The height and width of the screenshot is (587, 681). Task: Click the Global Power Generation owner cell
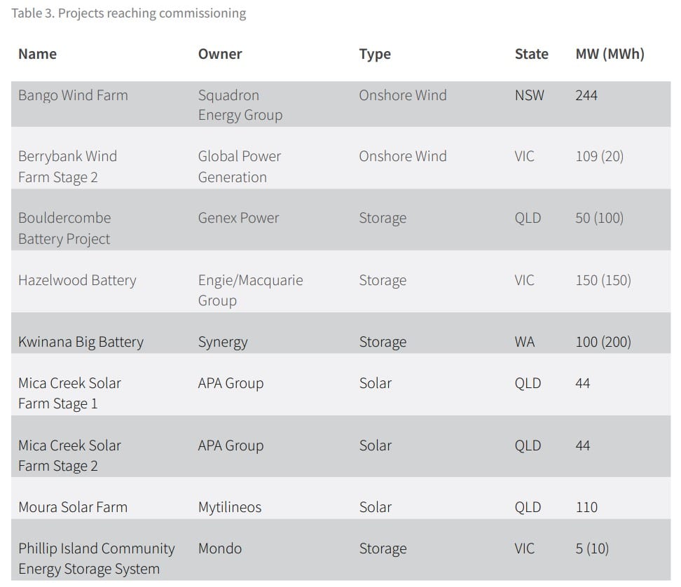coord(239,167)
